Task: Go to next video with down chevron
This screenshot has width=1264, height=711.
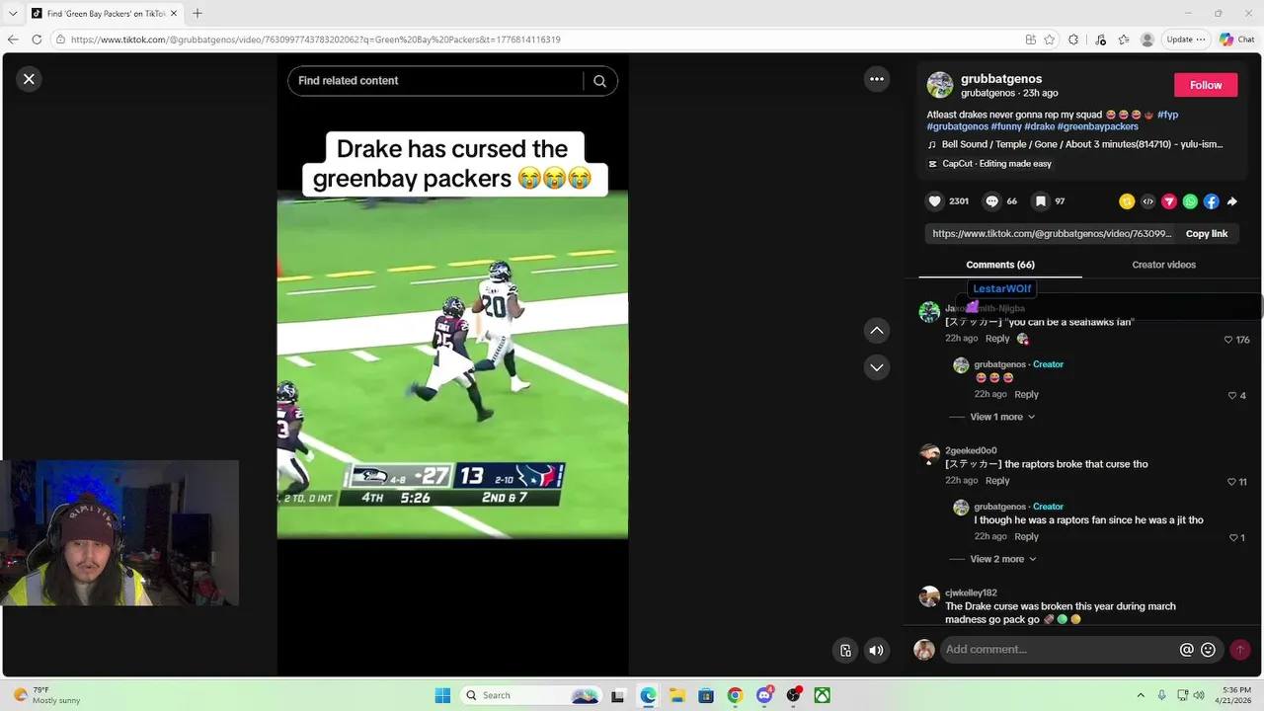Action: point(876,367)
